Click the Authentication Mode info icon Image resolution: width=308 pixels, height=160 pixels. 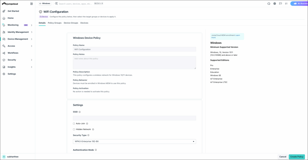tap(96, 150)
